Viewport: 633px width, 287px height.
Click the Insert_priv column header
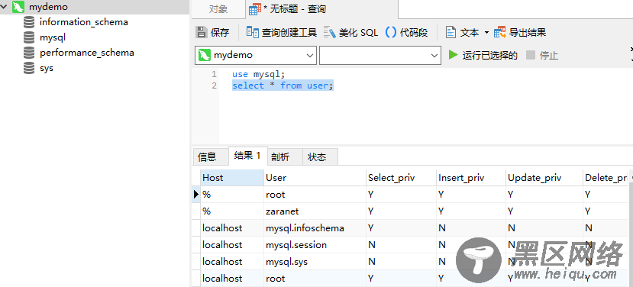tap(471, 178)
